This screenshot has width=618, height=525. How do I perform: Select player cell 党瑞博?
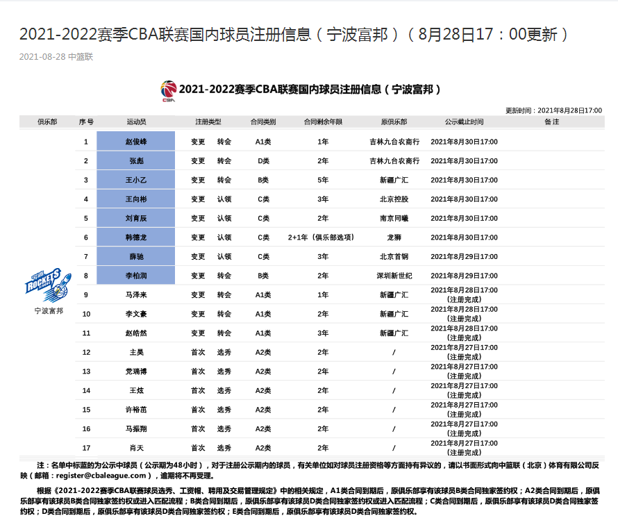coord(136,372)
